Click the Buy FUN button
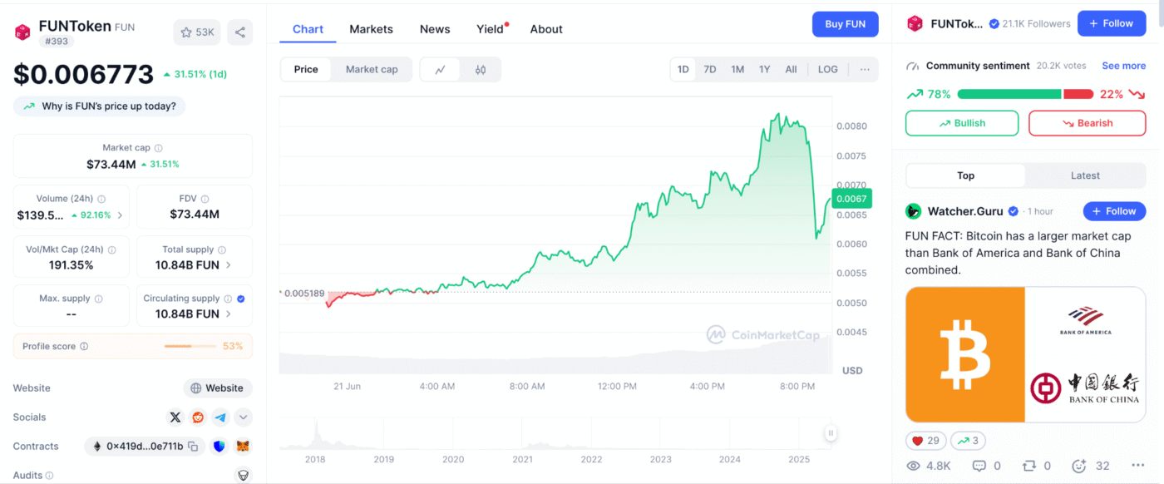 [845, 24]
